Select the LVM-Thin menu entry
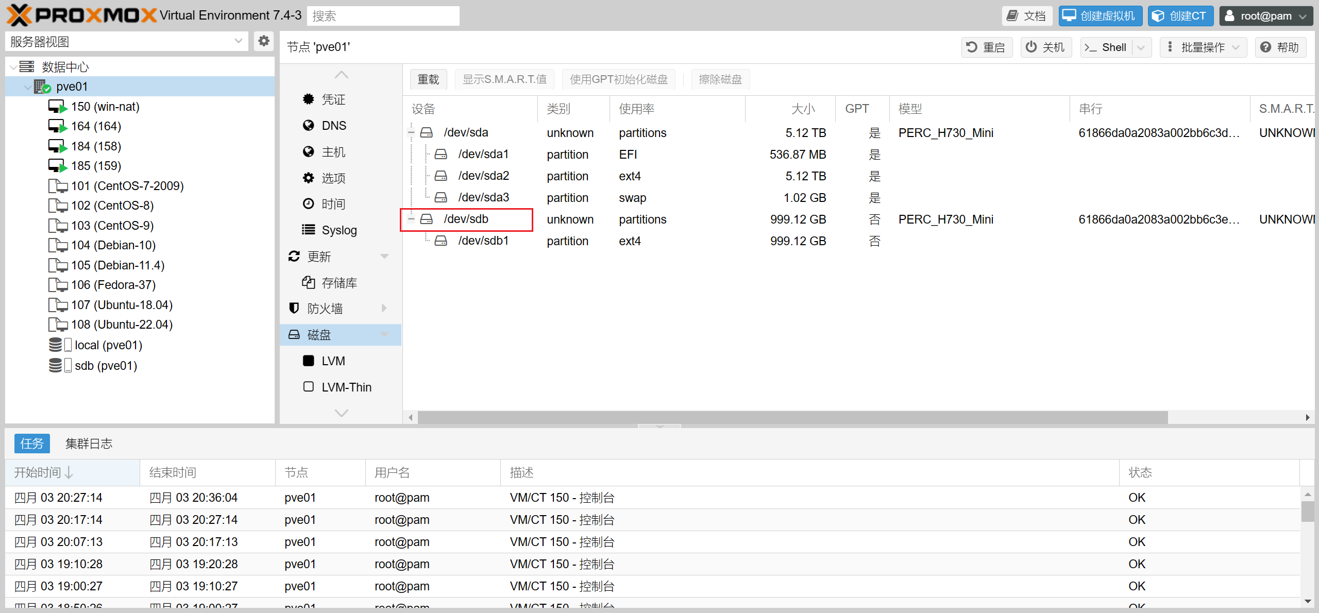 click(346, 387)
